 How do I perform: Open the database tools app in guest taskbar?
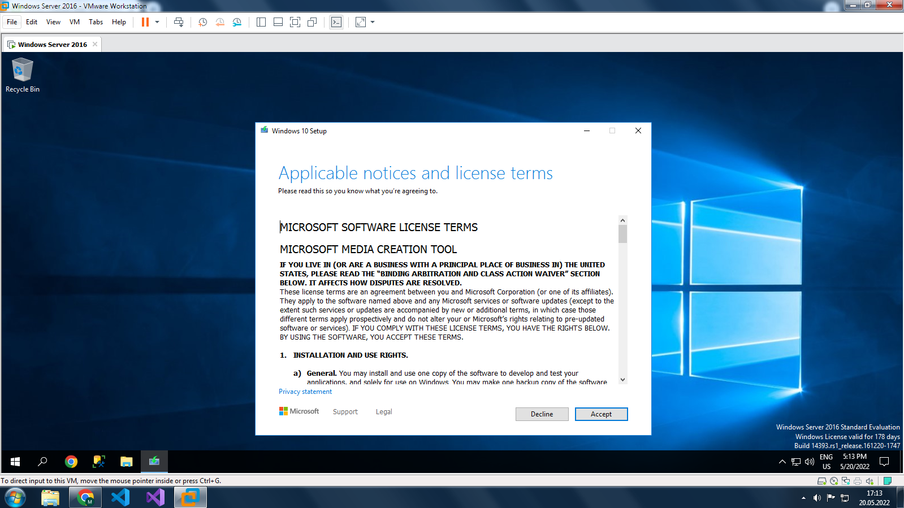pos(99,462)
